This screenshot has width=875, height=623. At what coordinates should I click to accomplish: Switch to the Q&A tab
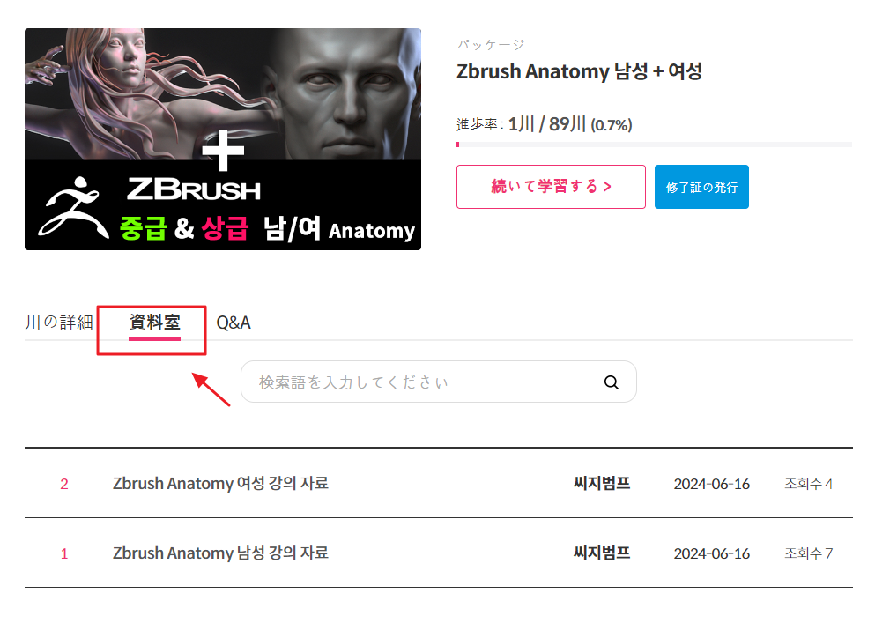coord(234,323)
